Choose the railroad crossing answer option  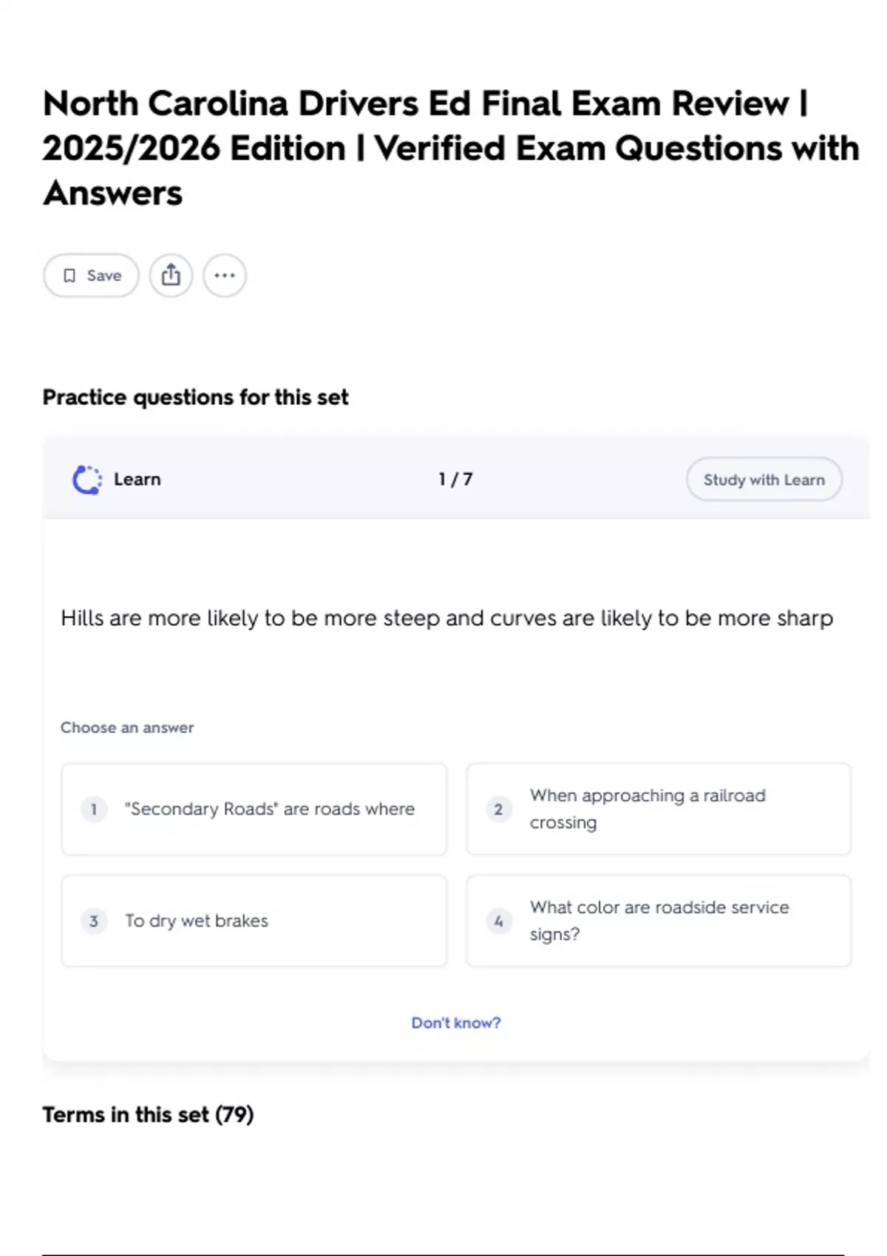click(x=658, y=809)
